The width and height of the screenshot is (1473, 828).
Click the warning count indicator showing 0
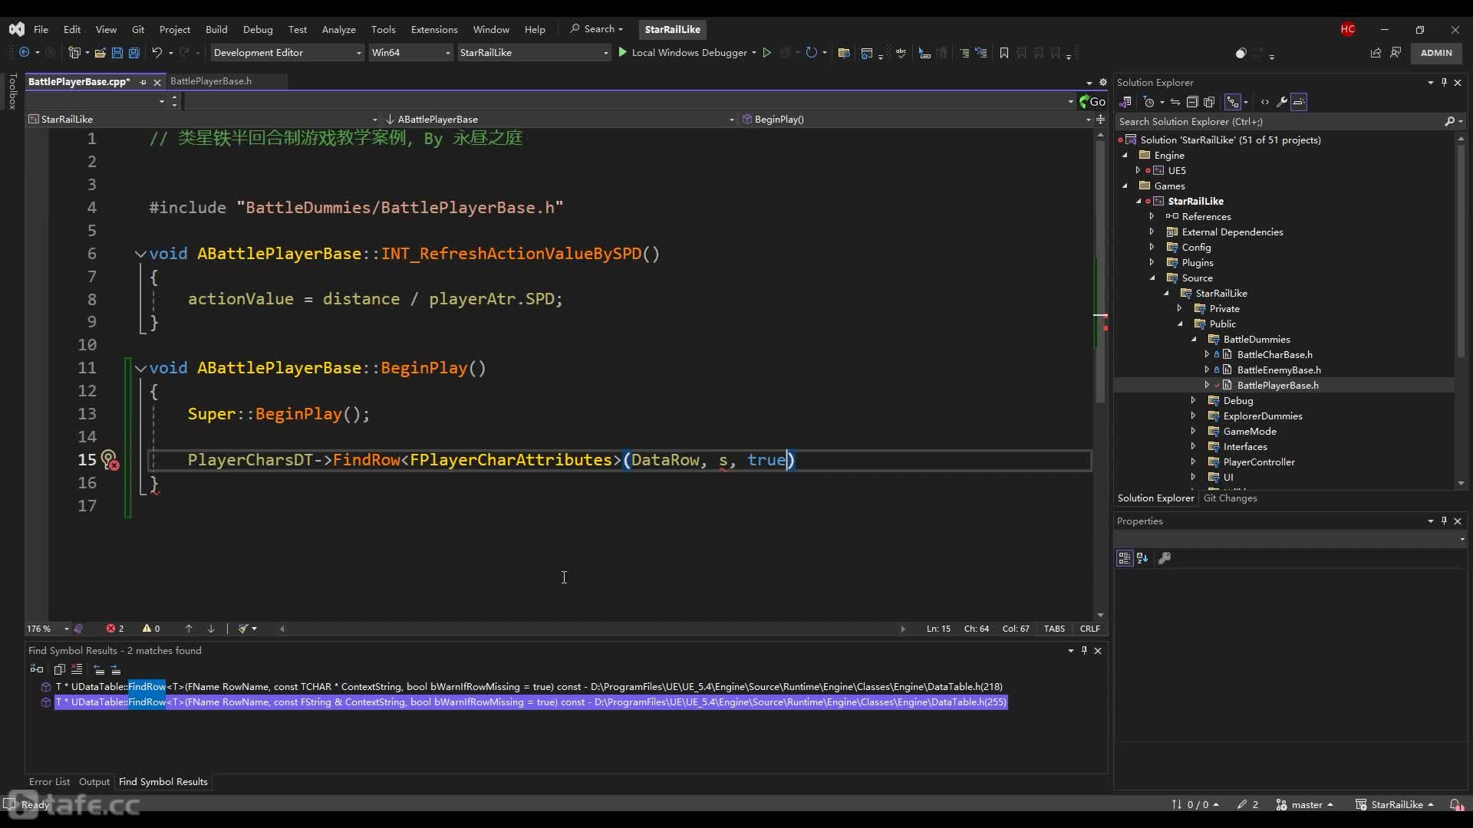click(151, 629)
